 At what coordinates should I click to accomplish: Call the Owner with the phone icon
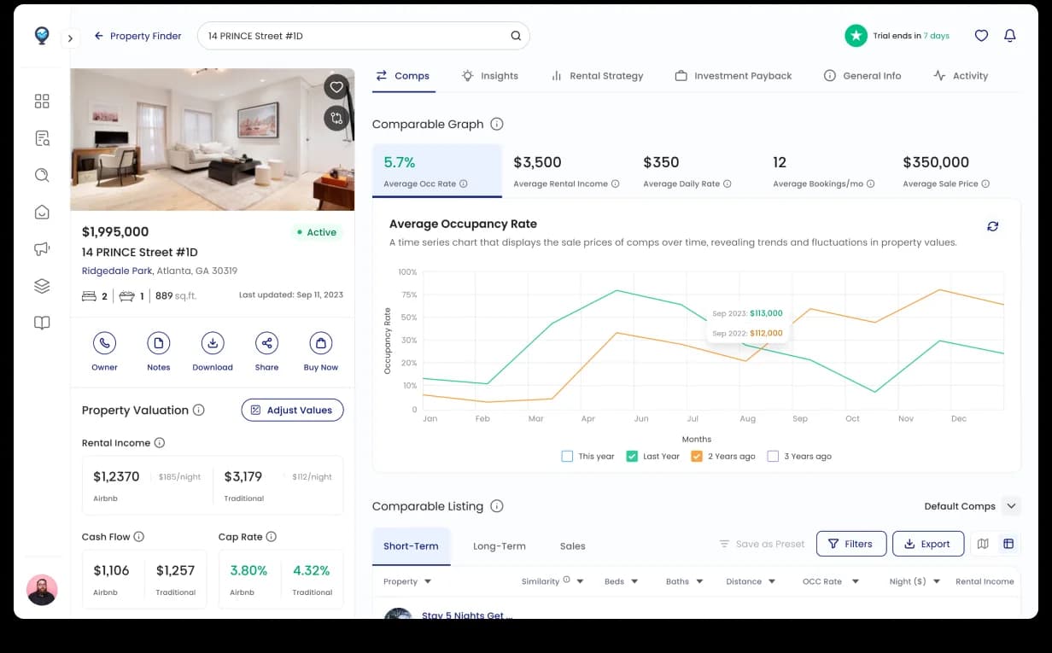(104, 343)
